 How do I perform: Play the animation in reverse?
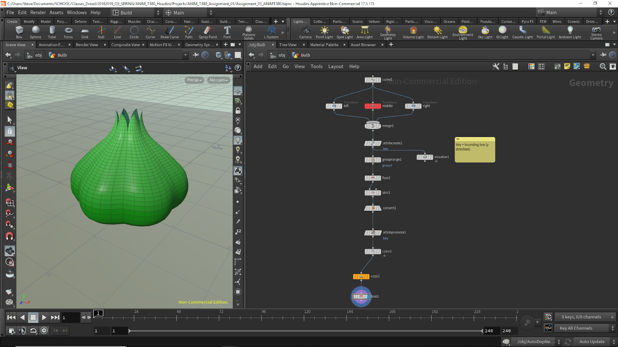(22, 317)
